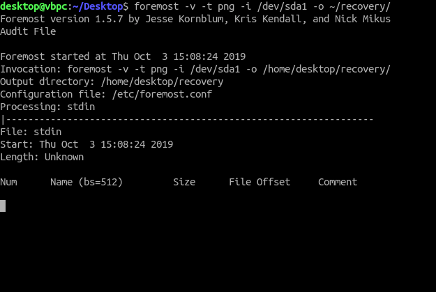Click the dashed separator line
Viewport: 436px width, 292px height.
pyautogui.click(x=187, y=119)
